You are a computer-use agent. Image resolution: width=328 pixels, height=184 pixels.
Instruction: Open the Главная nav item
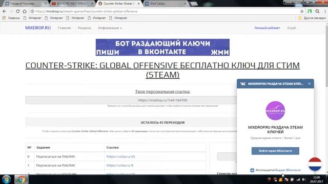64,28
